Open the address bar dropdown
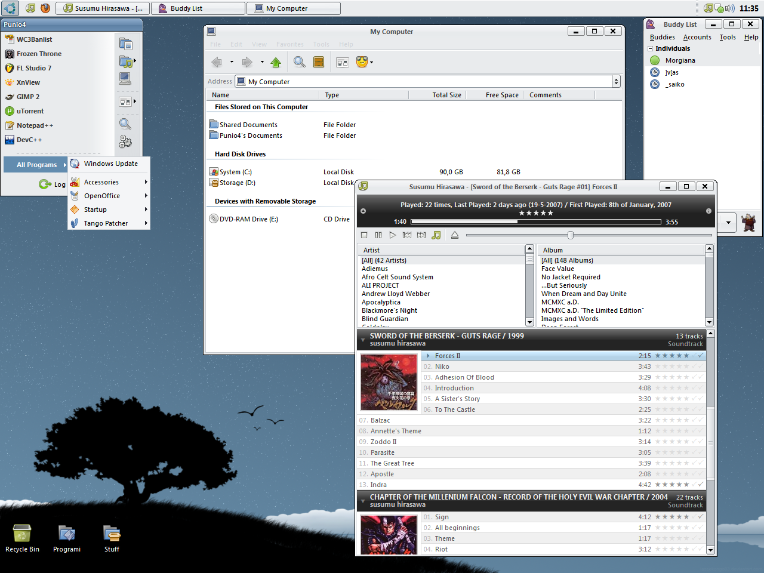This screenshot has height=573, width=764. [x=616, y=82]
